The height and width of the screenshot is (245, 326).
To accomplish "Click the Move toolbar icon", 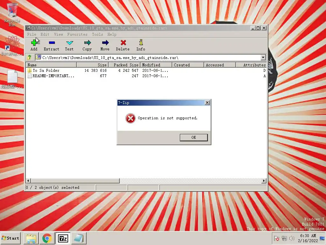I will click(105, 45).
